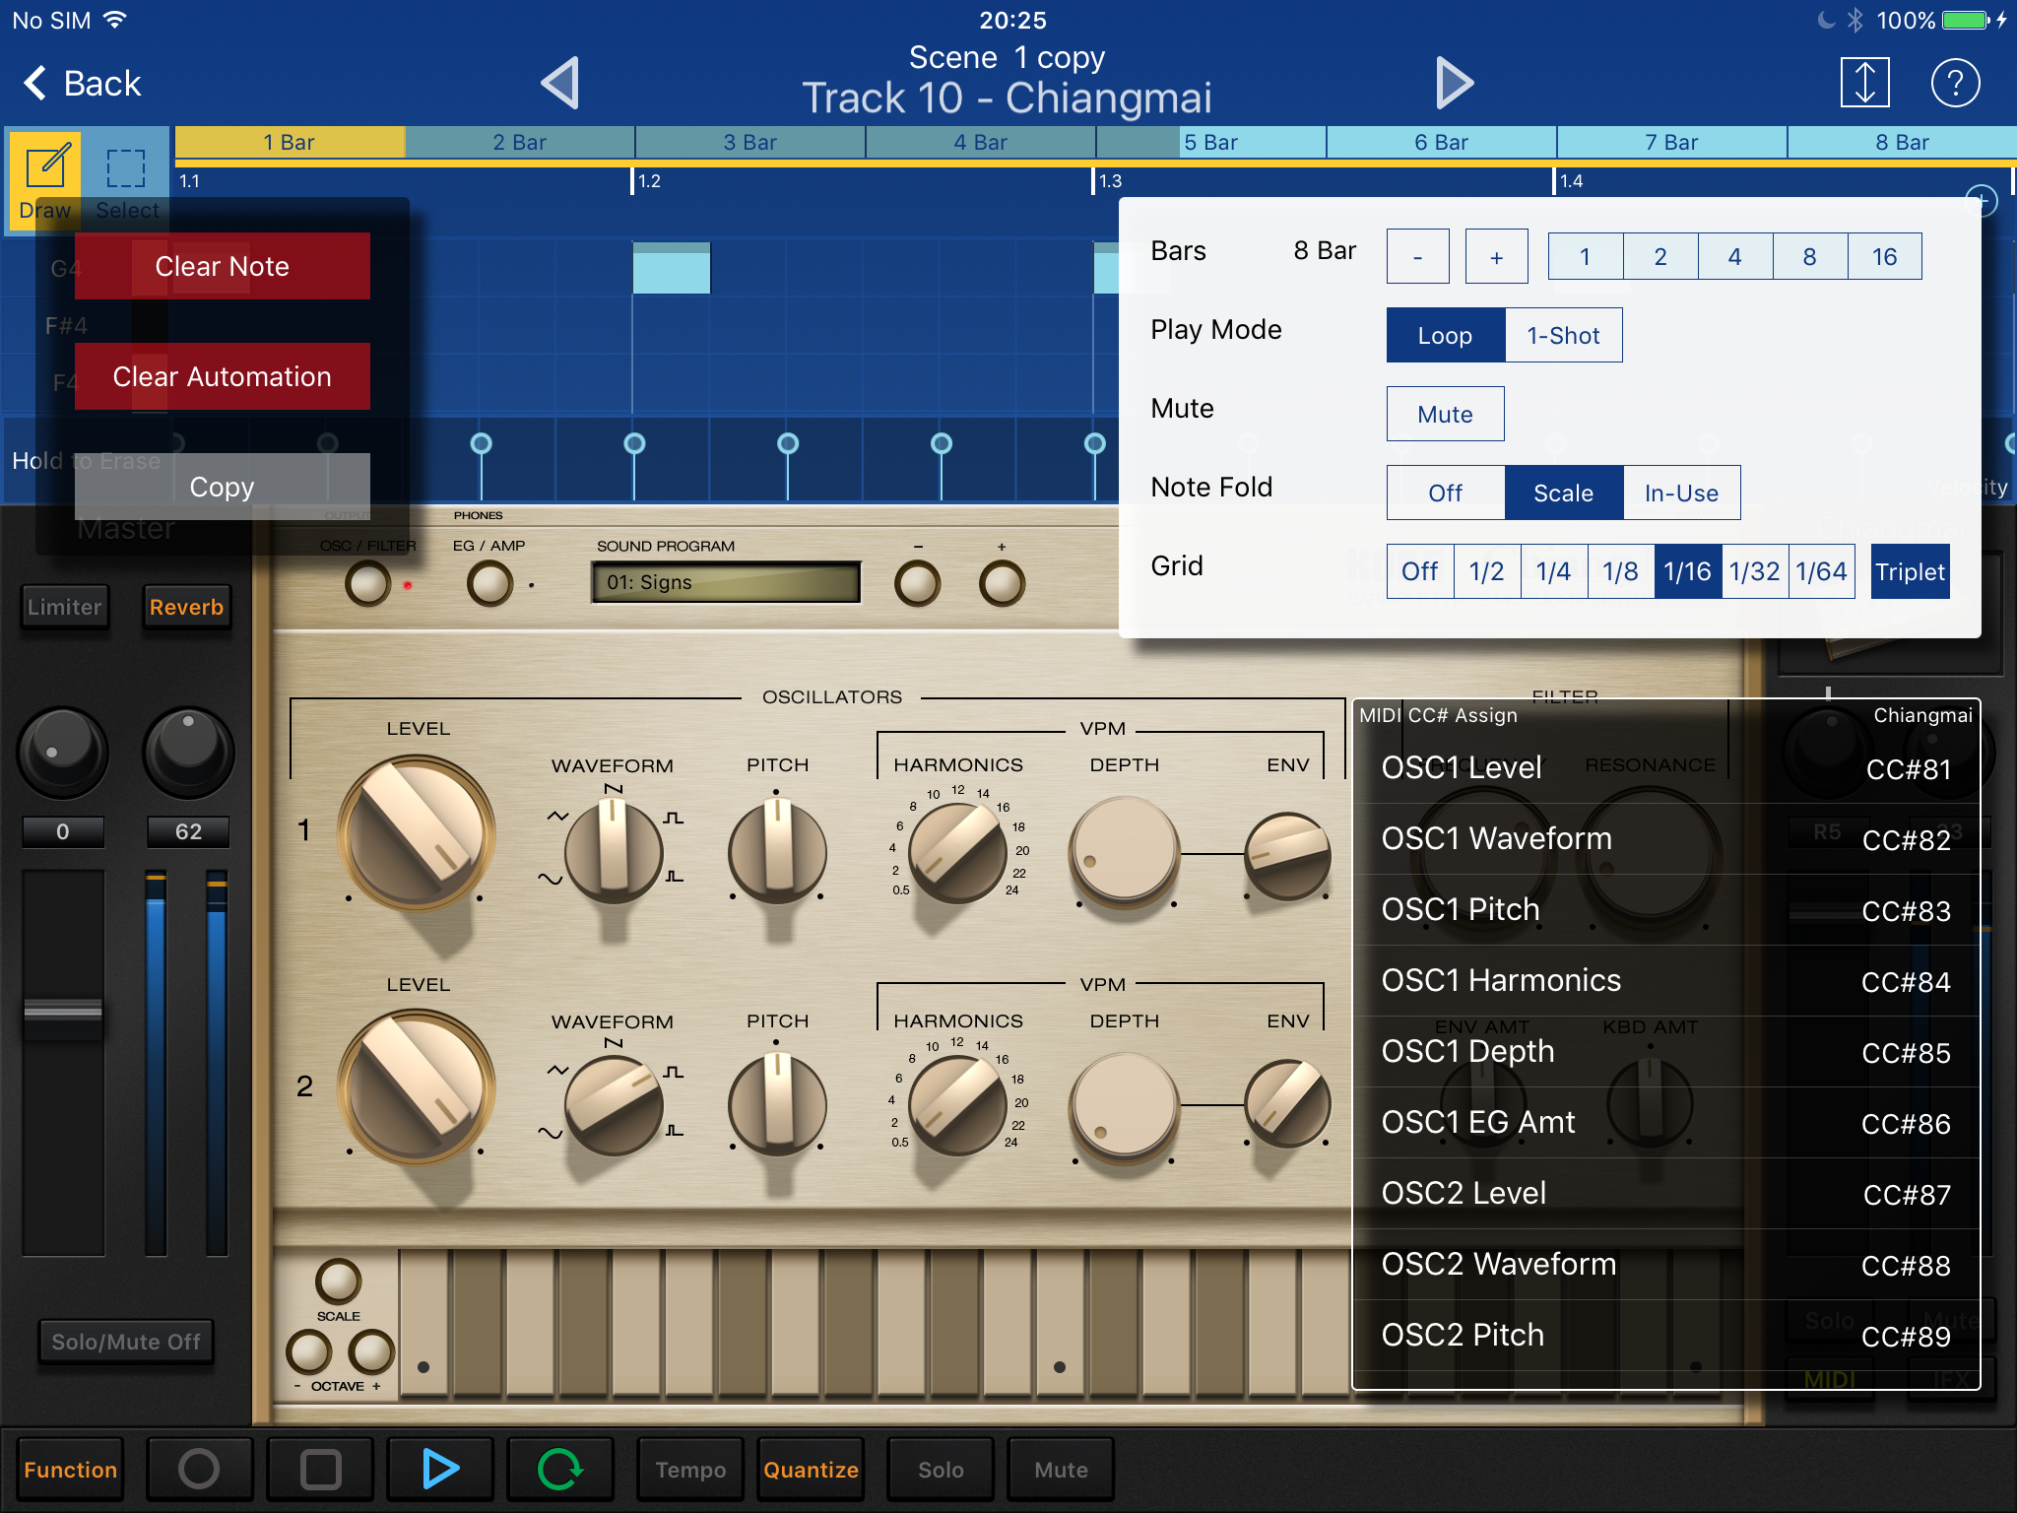2017x1513 pixels.
Task: Decrease bar count with minus button
Action: point(1417,256)
